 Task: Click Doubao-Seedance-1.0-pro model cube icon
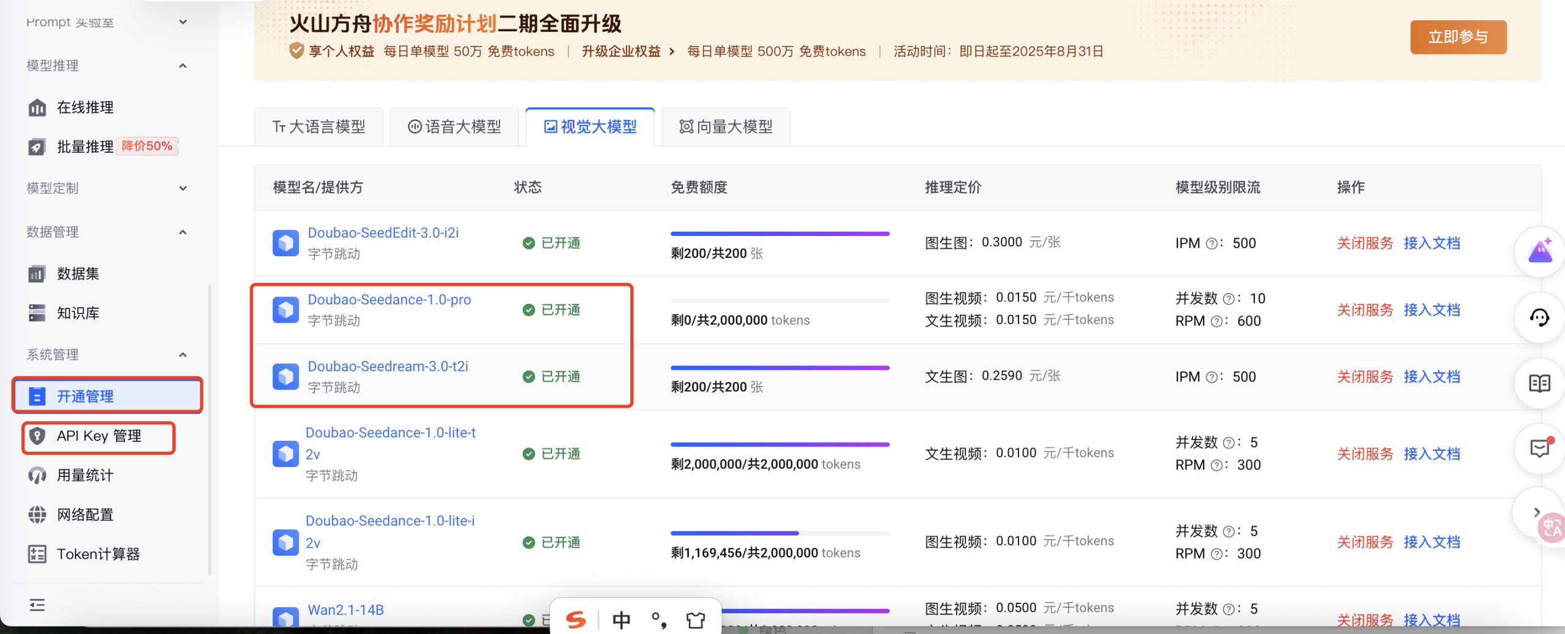(x=285, y=310)
